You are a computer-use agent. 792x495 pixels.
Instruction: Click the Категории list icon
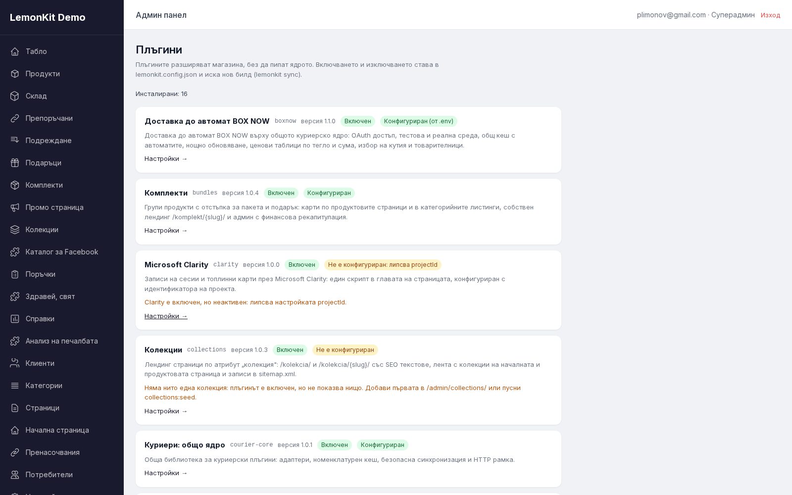pos(15,386)
